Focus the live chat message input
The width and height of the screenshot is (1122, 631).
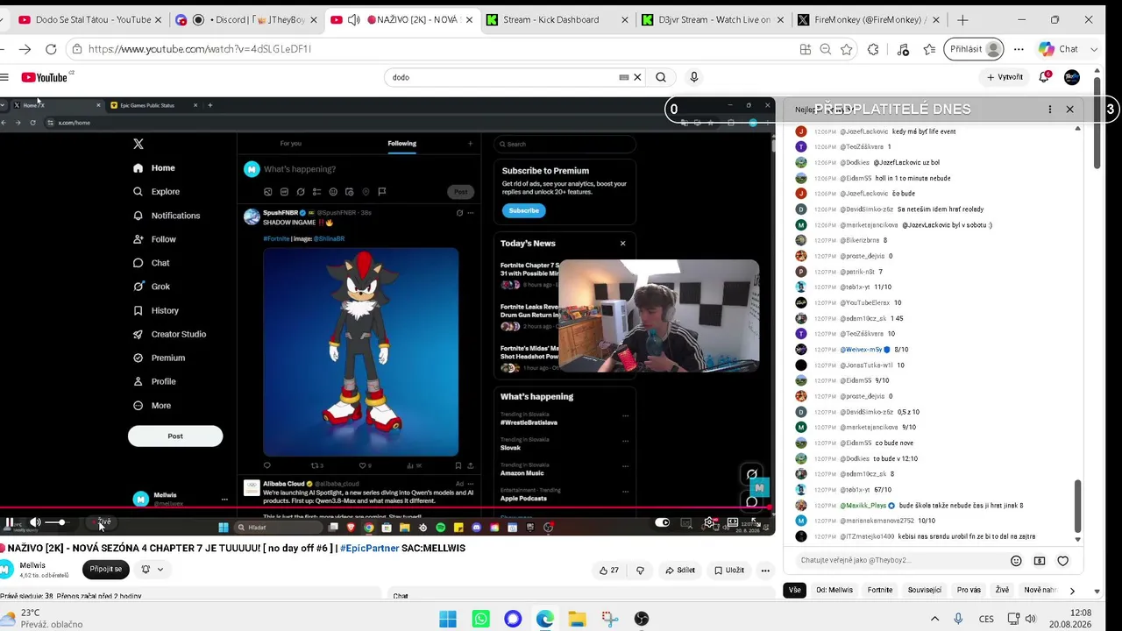[898, 561]
